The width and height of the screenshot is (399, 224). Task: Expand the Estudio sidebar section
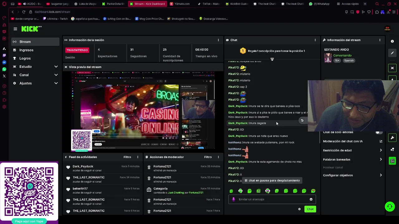pos(56,67)
